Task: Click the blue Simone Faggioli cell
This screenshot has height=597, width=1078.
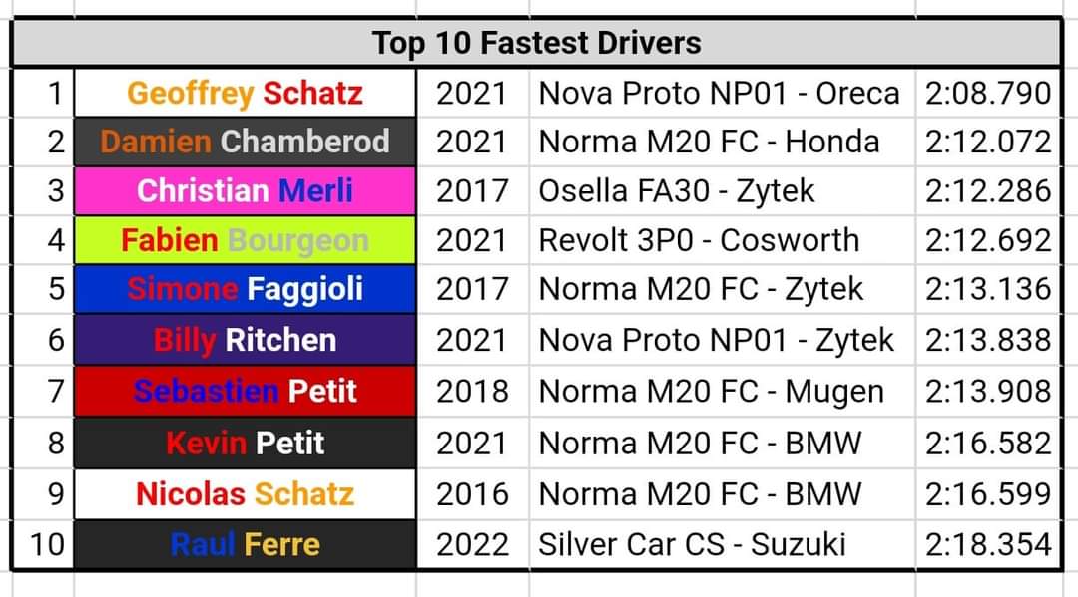Action: pos(245,289)
